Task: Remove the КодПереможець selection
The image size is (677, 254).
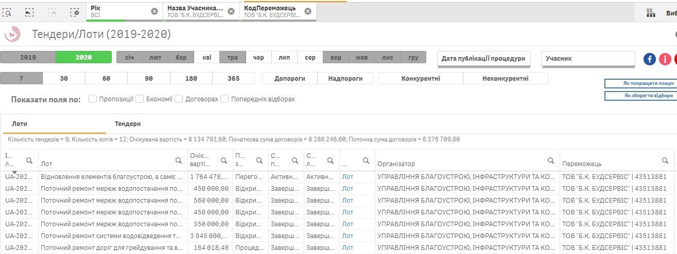Action: 307,11
